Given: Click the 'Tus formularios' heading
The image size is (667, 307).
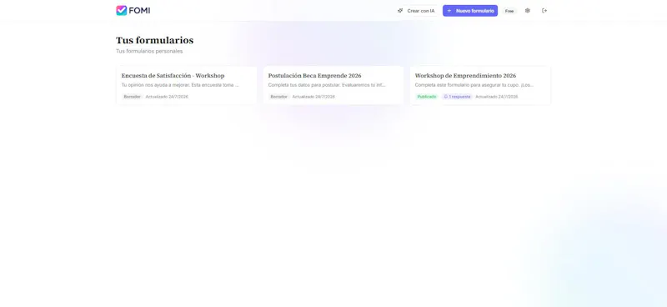Looking at the screenshot, I should pos(155,40).
